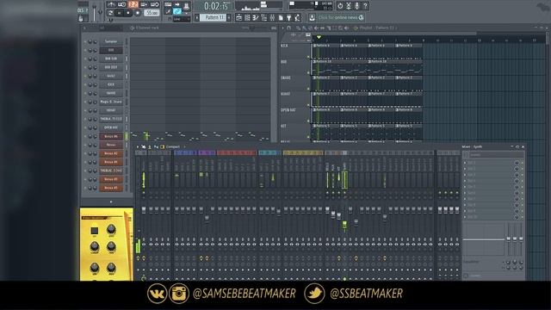Select the OPEN HAT track label in playlist
This screenshot has width=551, height=310.
click(x=288, y=110)
